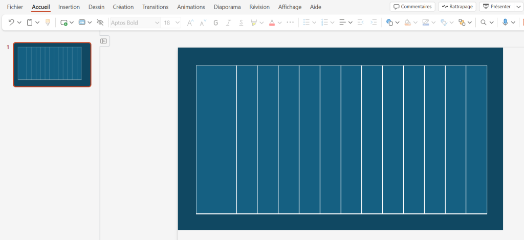Click the Arrange objects icon
The height and width of the screenshot is (240, 524).
(462, 23)
